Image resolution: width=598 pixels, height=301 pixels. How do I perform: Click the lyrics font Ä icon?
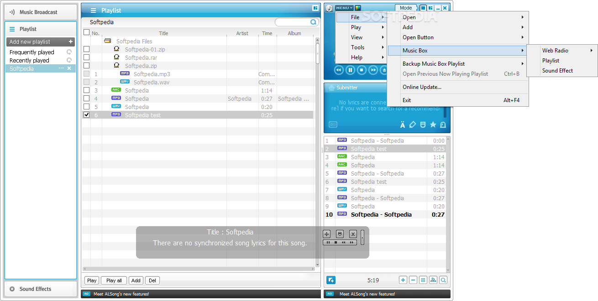tap(403, 125)
